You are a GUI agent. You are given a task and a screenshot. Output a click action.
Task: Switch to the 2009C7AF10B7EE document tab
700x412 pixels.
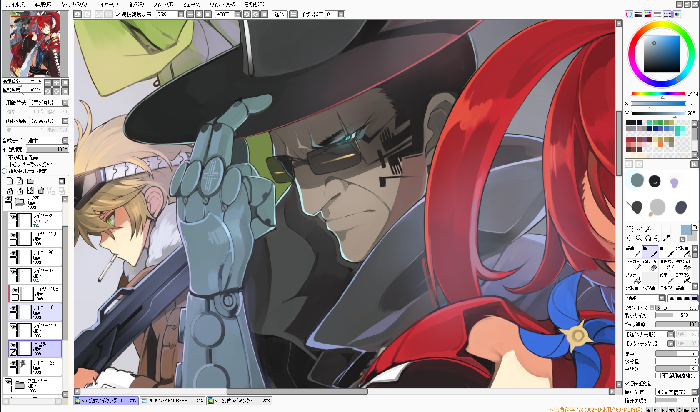pos(172,401)
